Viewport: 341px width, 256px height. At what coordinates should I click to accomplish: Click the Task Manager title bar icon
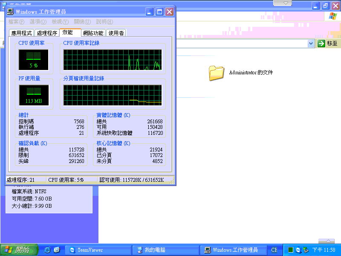(x=10, y=12)
